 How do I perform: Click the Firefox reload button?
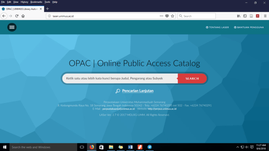tap(17, 16)
